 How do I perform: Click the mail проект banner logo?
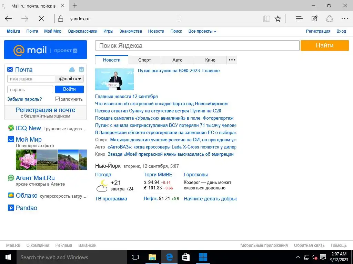46,50
